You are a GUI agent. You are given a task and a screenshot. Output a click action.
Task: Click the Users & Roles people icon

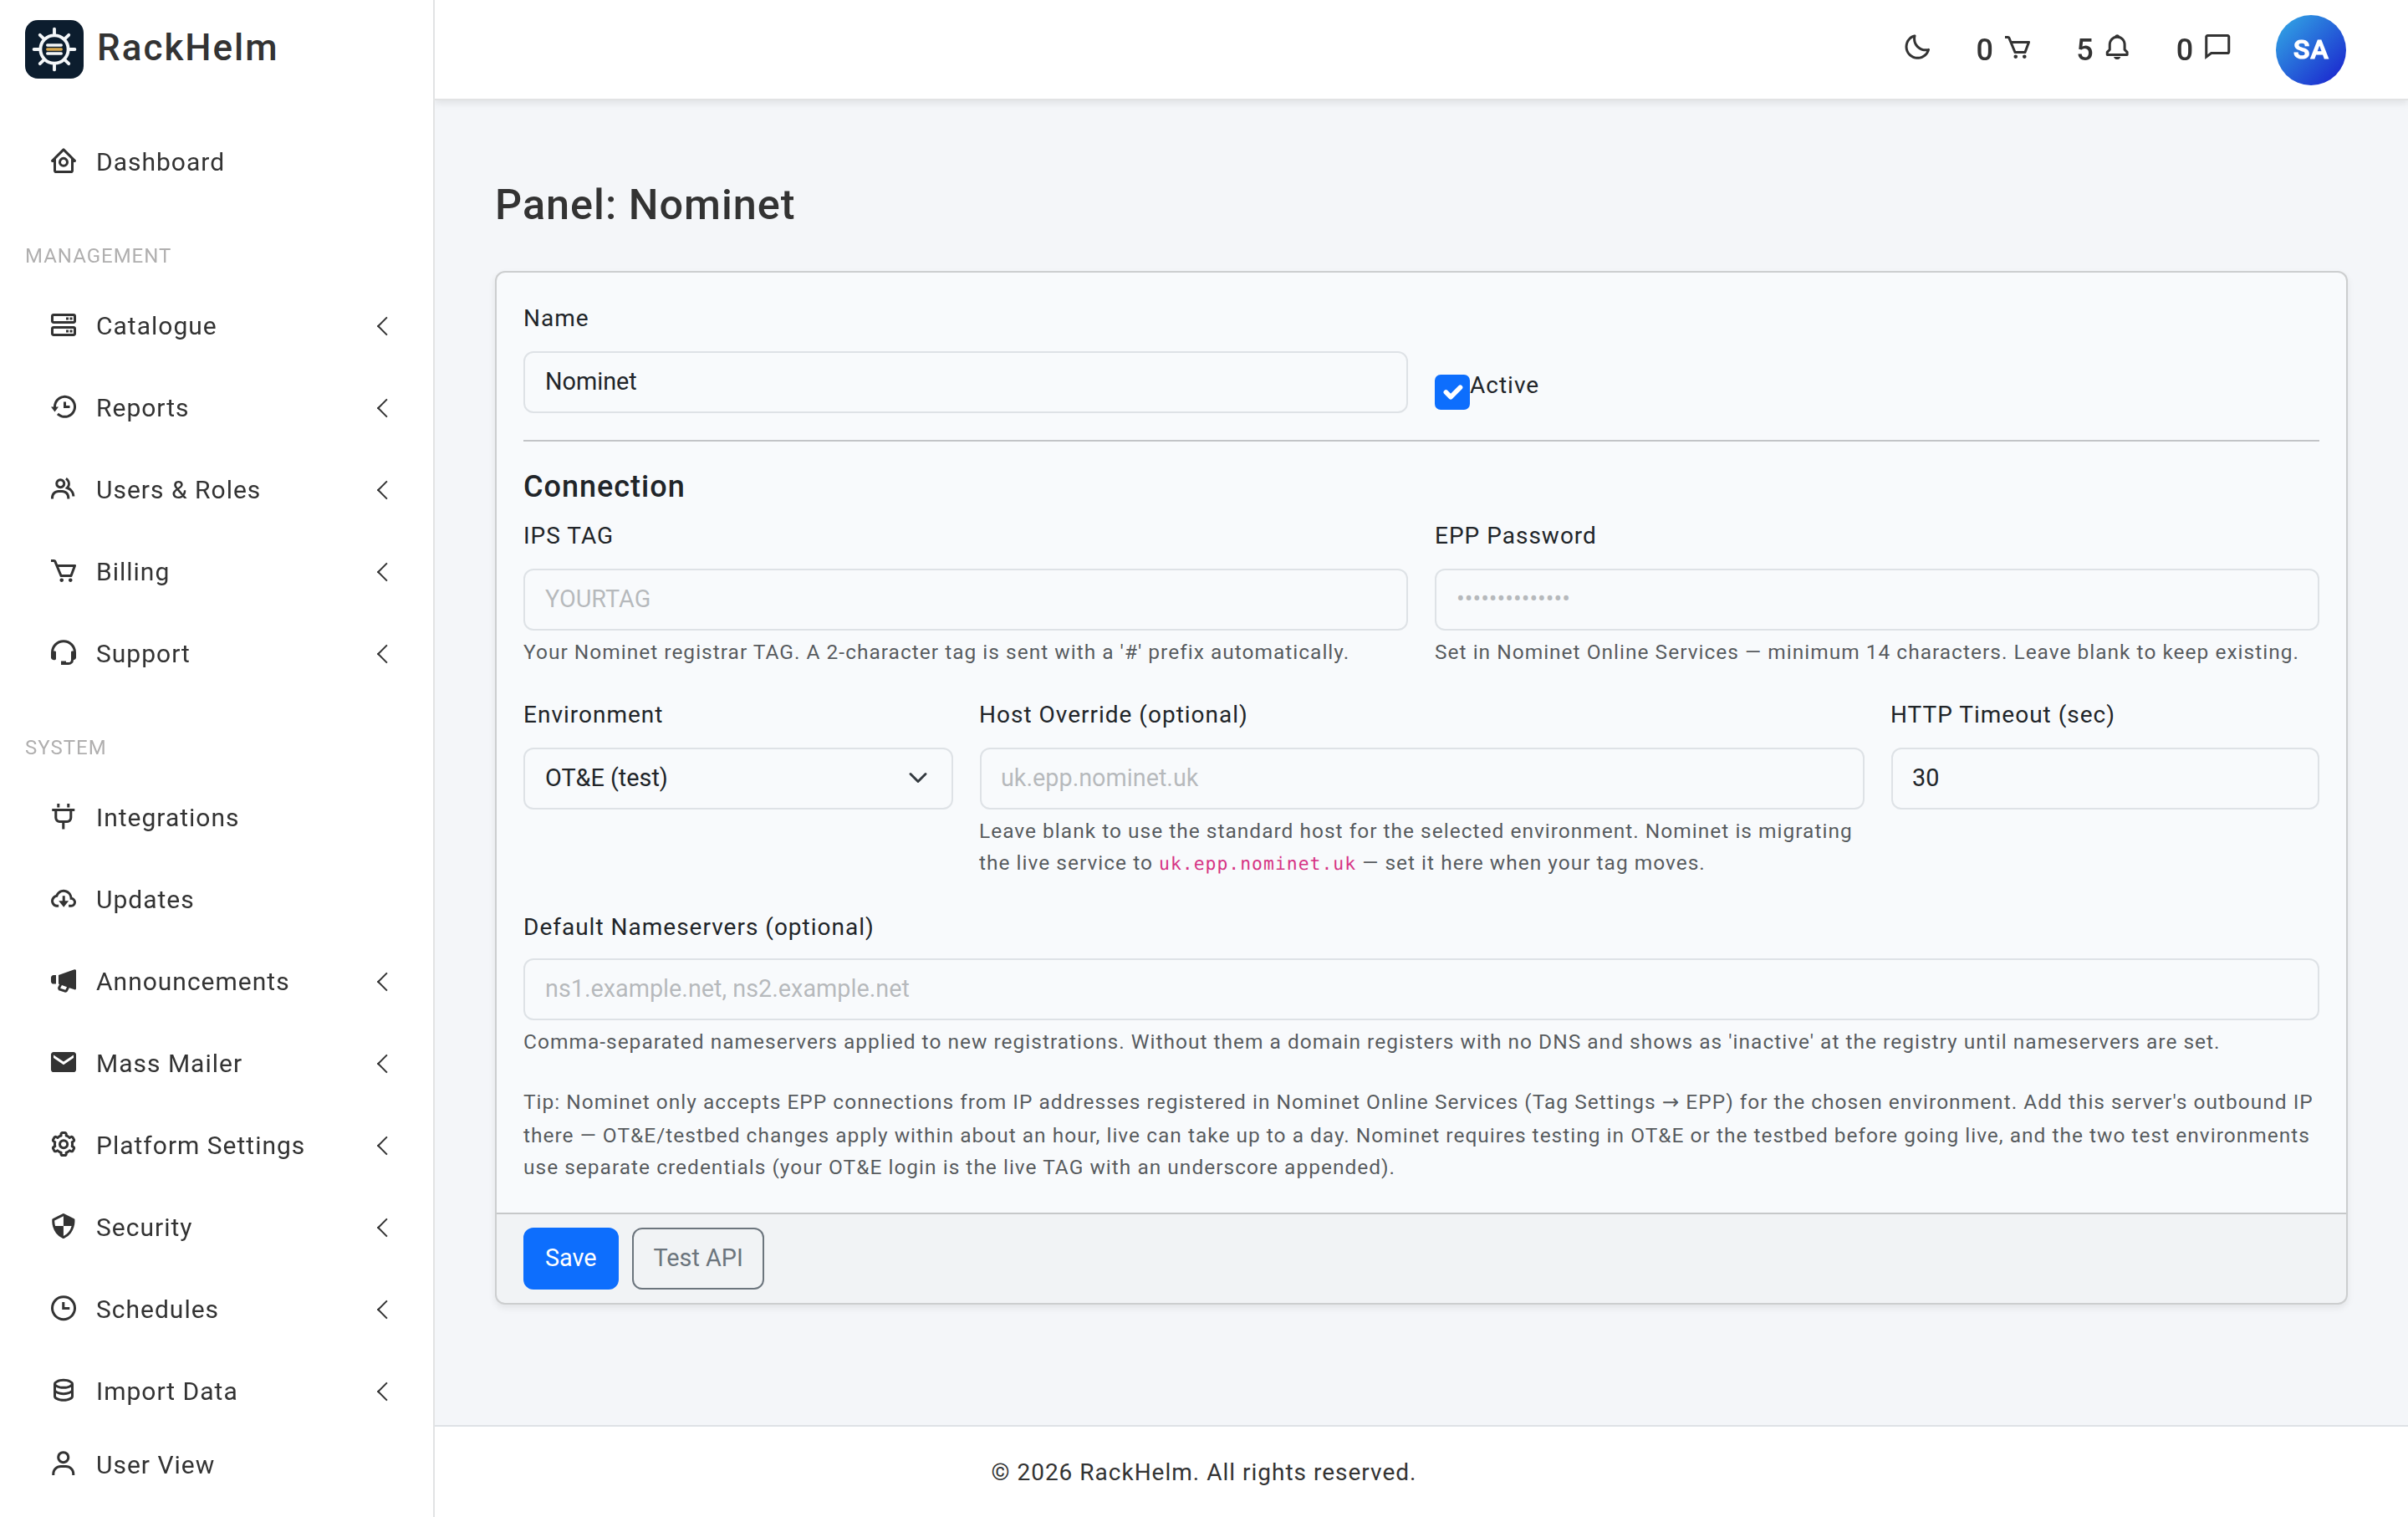pos(63,489)
